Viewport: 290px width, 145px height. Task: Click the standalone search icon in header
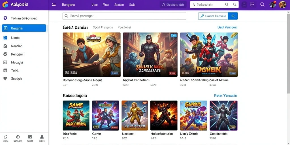262,5
